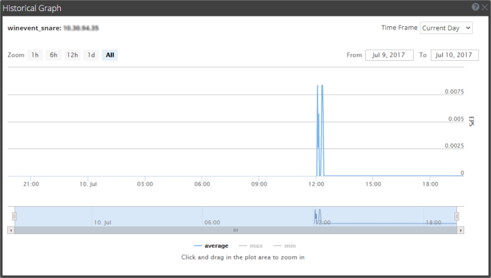Click the navigator right scroll arrow
The width and height of the screenshot is (491, 278).
pyautogui.click(x=460, y=230)
